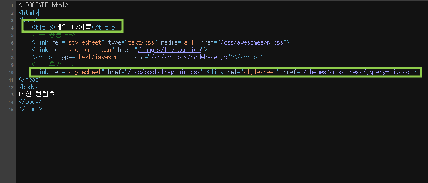Click the closing </head> tag
This screenshot has height=183, width=428.
[x=30, y=80]
